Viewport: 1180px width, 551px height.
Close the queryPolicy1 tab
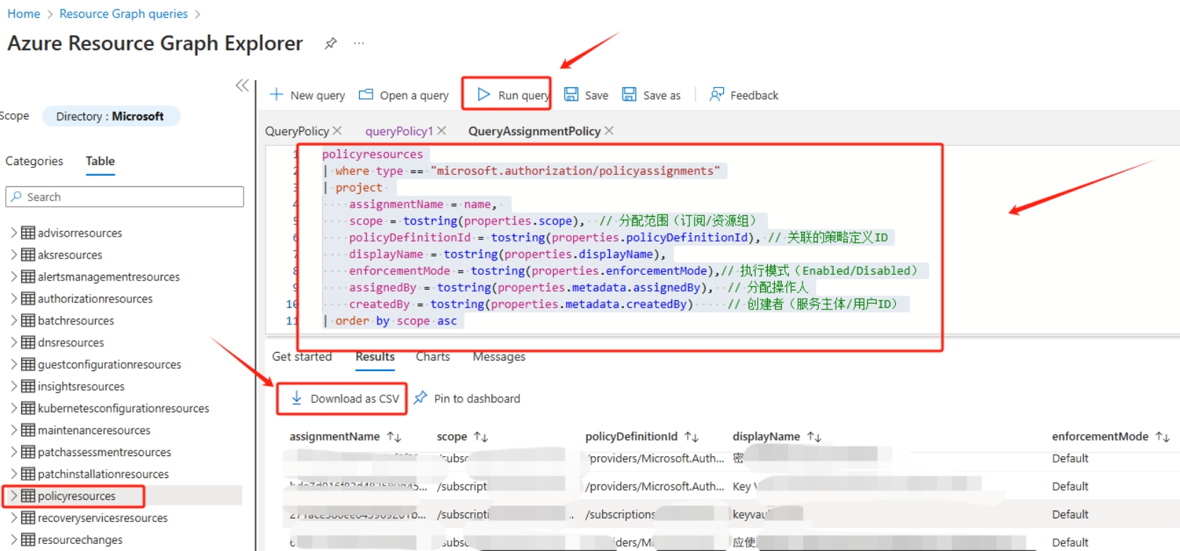point(441,131)
